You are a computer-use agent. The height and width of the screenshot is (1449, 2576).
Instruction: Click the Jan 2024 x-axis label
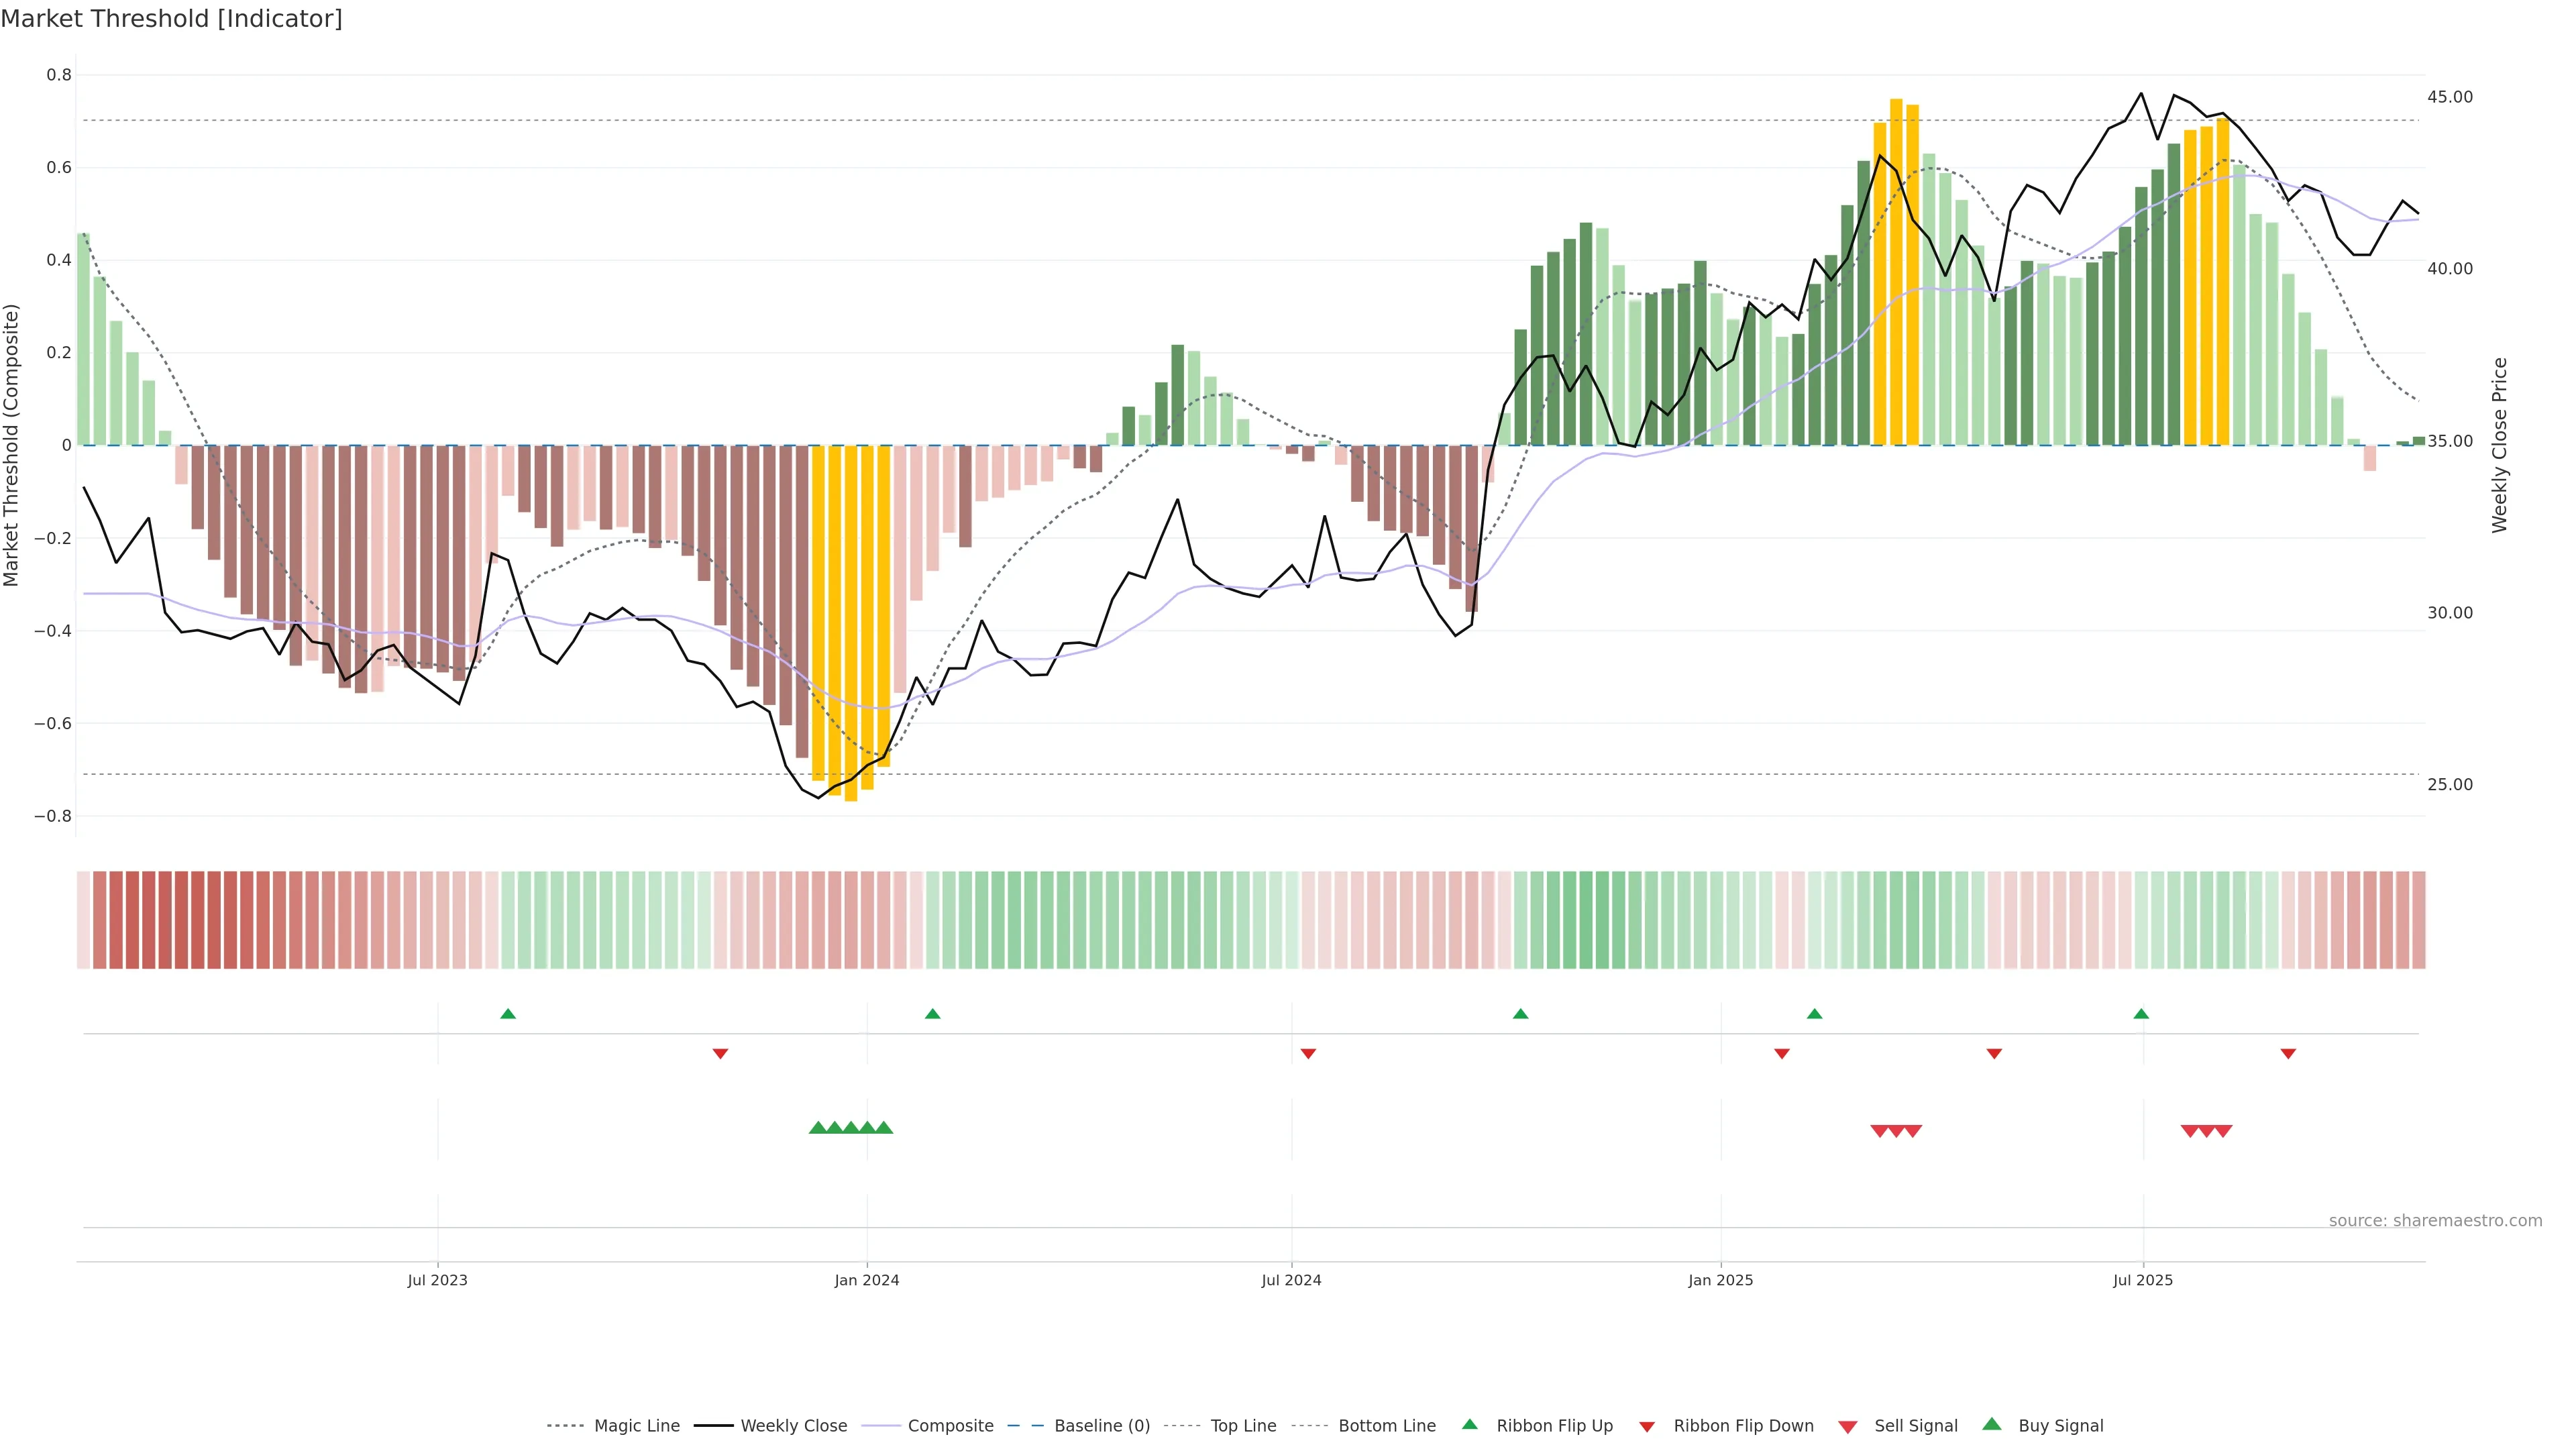point(867,1280)
